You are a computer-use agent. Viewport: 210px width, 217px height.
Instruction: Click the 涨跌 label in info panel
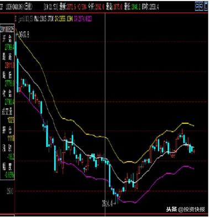(x=7, y=148)
